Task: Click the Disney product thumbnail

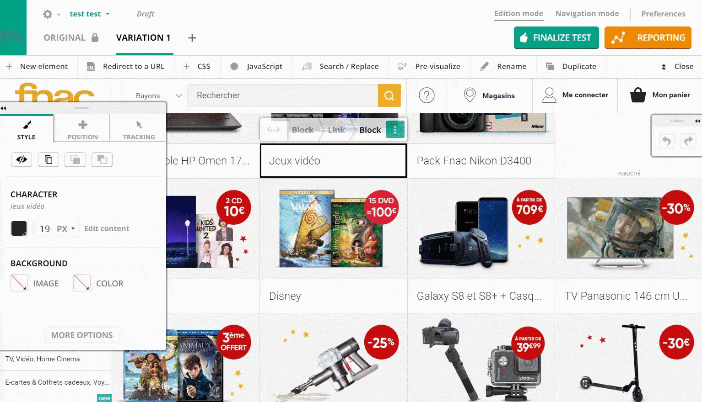Action: (x=333, y=228)
